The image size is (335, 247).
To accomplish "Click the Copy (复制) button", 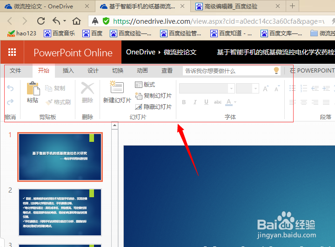I will [55, 88].
